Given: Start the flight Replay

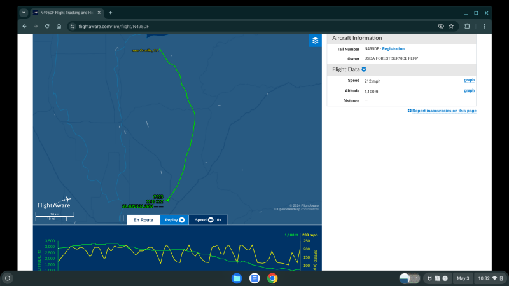Looking at the screenshot, I should pyautogui.click(x=174, y=220).
